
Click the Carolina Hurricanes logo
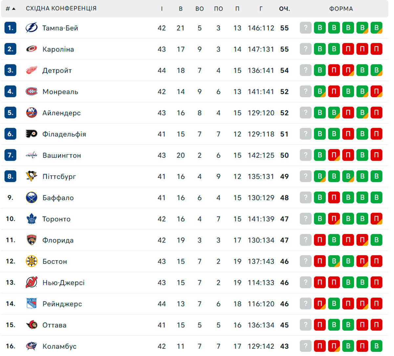click(x=32, y=49)
